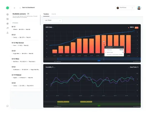
Task: Toggle the BBCH series legend label
Action: [x=131, y=27]
